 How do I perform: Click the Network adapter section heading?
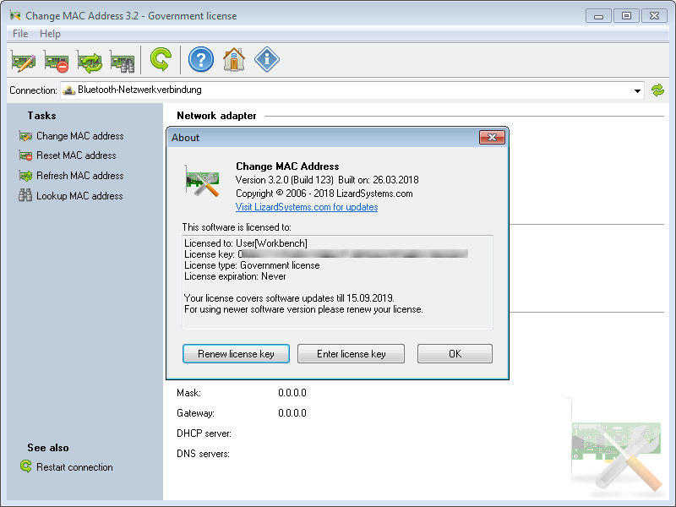(x=216, y=116)
